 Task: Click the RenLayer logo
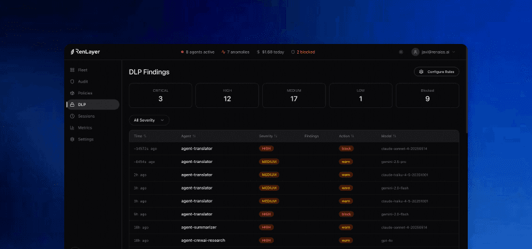[x=85, y=52]
